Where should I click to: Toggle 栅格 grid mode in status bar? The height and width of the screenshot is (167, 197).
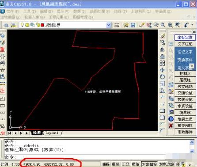click(116, 164)
